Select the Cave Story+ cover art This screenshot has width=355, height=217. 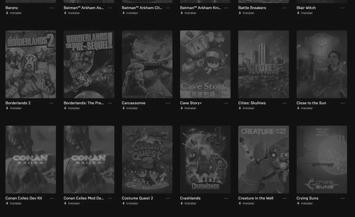(205, 64)
